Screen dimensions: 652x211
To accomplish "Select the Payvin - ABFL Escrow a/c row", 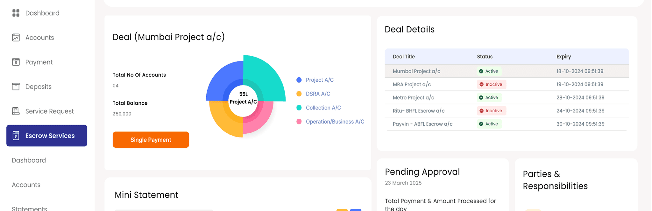I will pos(422,124).
